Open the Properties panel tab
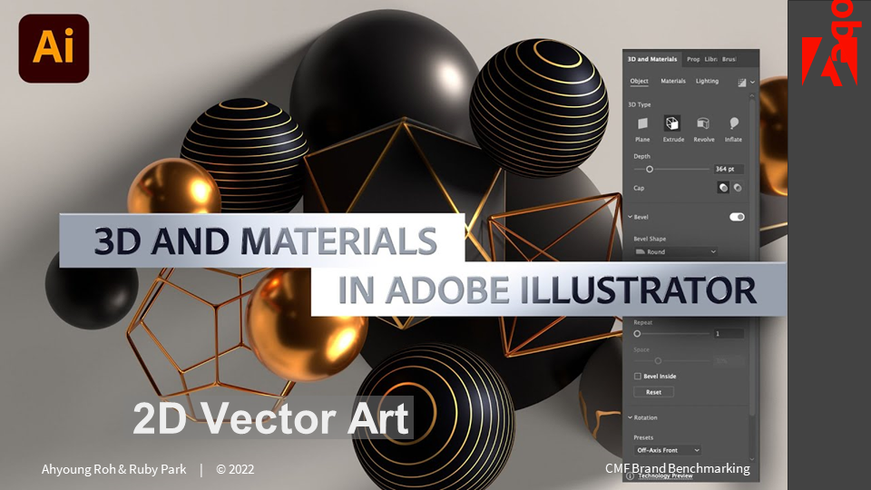 (692, 59)
